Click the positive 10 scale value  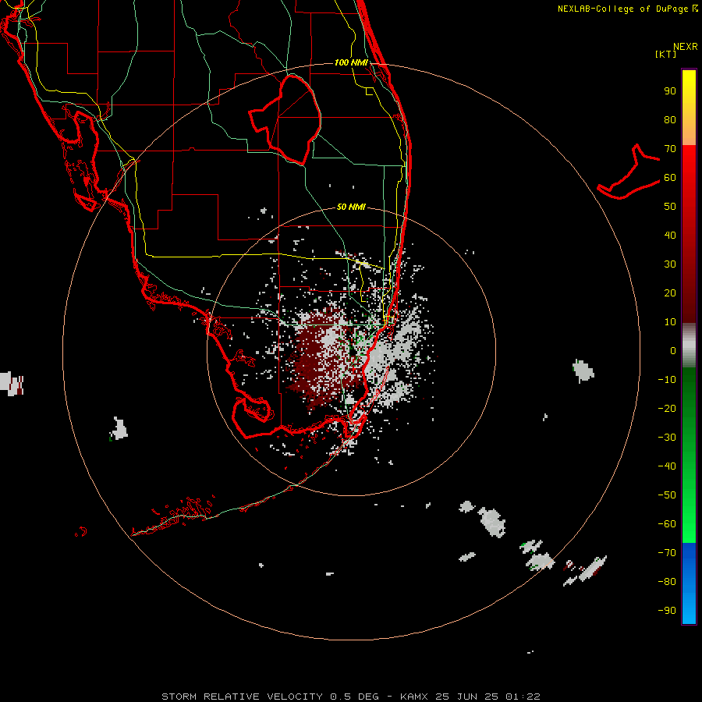click(670, 322)
